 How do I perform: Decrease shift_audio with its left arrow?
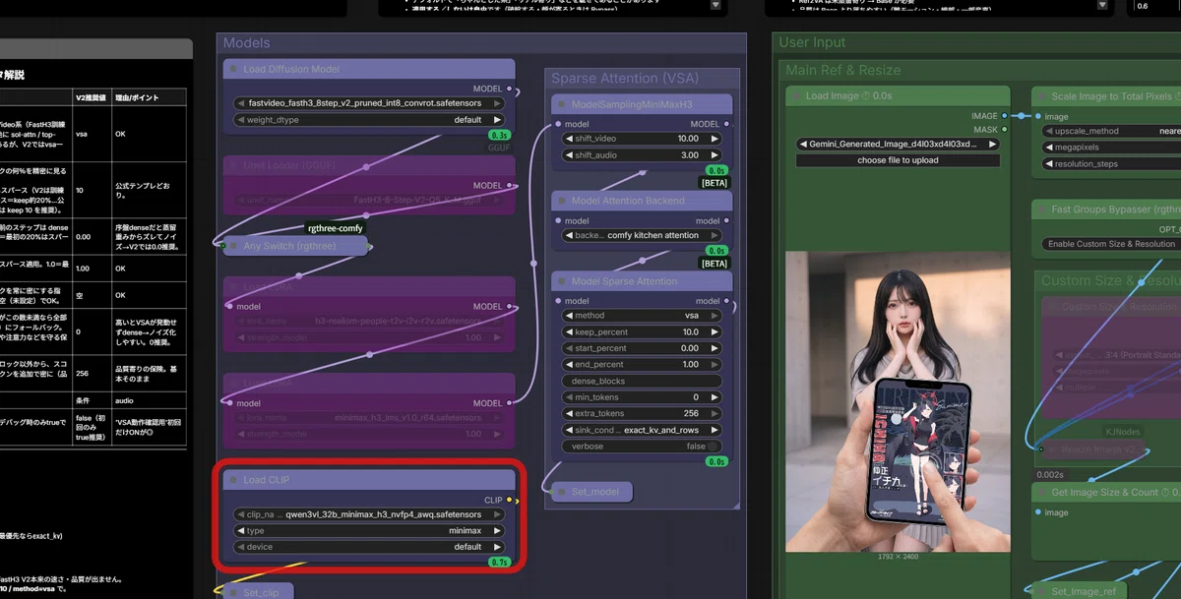pyautogui.click(x=568, y=155)
